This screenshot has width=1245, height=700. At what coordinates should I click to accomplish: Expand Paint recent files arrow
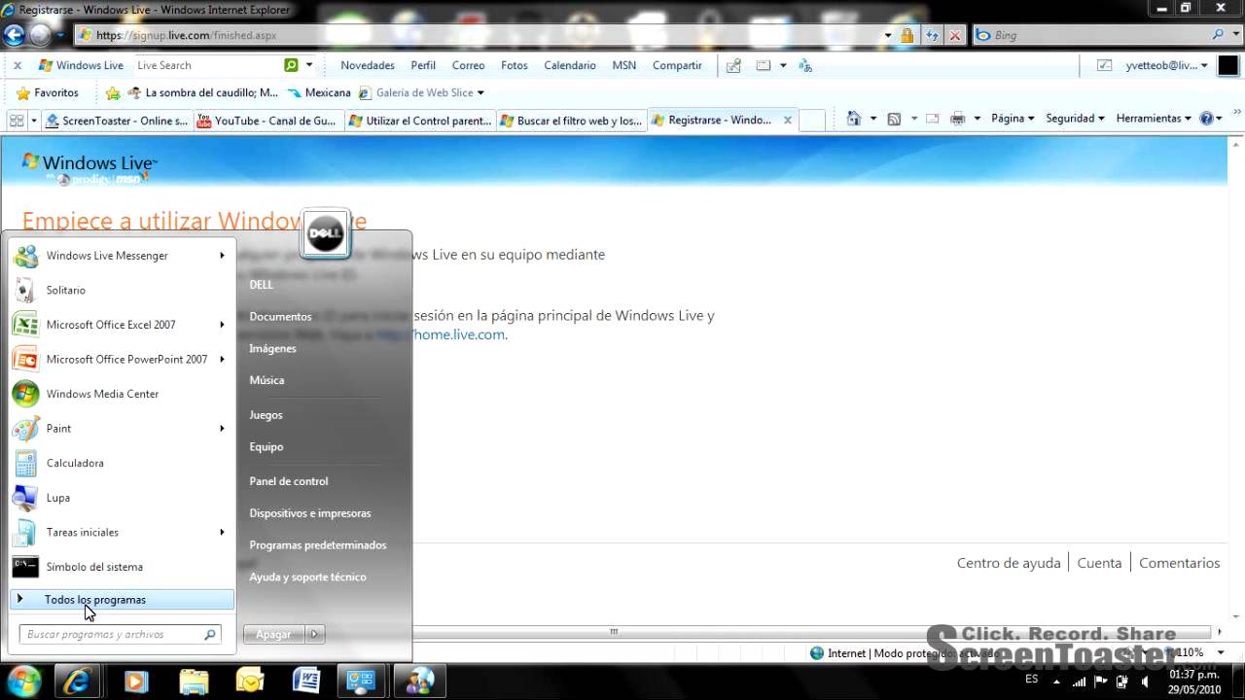[x=222, y=429]
